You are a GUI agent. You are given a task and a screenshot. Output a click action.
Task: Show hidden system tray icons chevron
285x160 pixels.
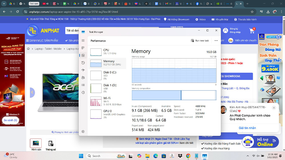coord(248,156)
